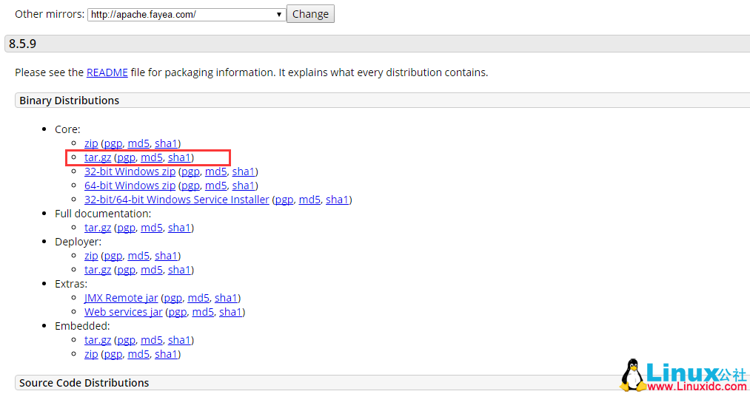
Task: Download the Core tar.gz highlighted in red
Action: (x=97, y=157)
